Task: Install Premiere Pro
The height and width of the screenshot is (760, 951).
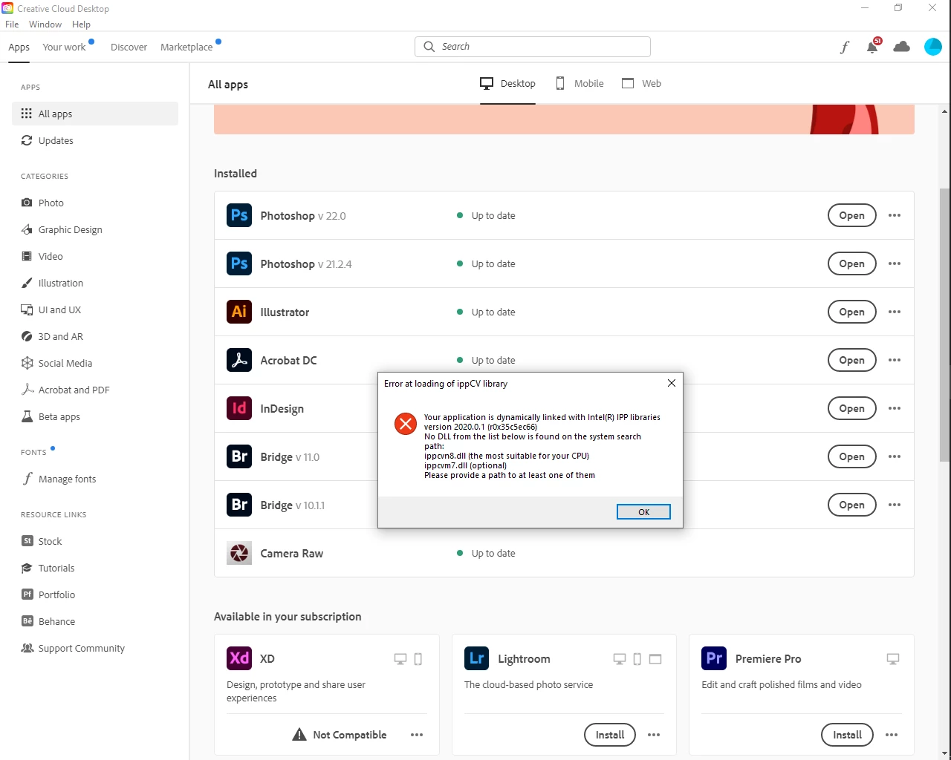Action: coord(847,735)
